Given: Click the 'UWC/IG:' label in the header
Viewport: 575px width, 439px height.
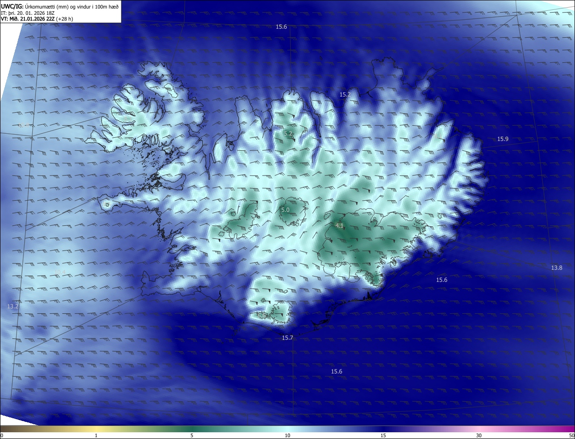Looking at the screenshot, I should (12, 6).
